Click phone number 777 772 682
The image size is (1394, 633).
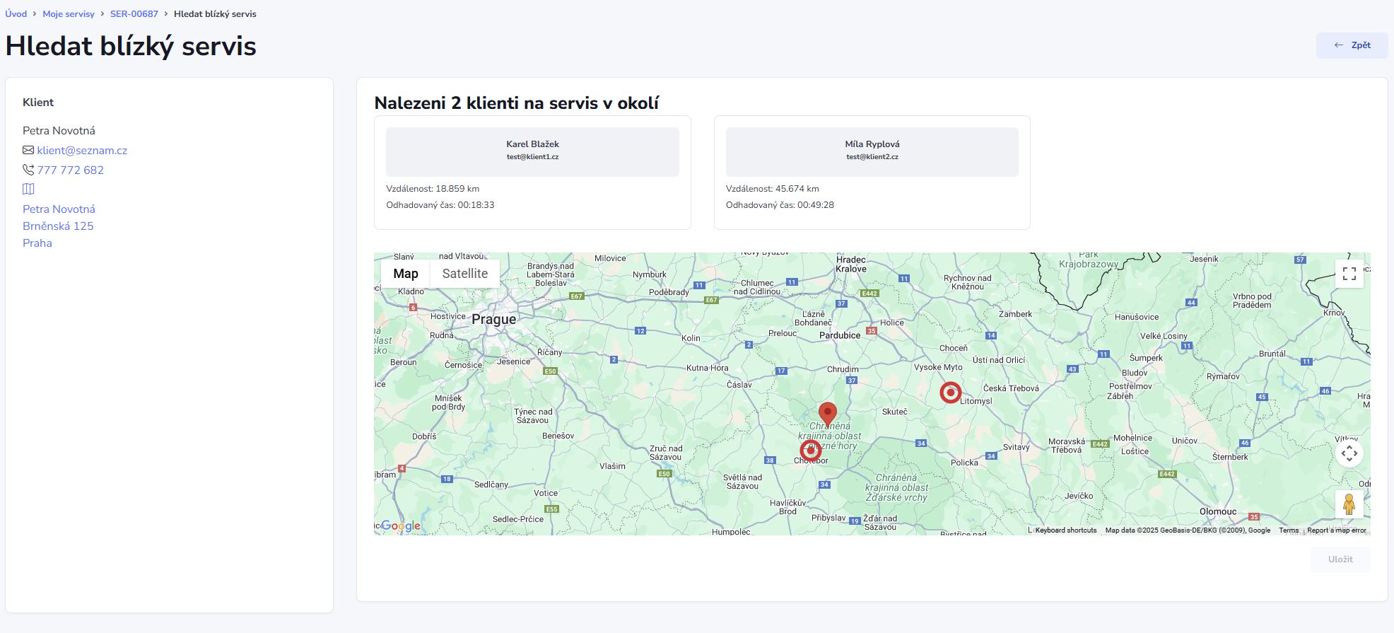pos(71,170)
